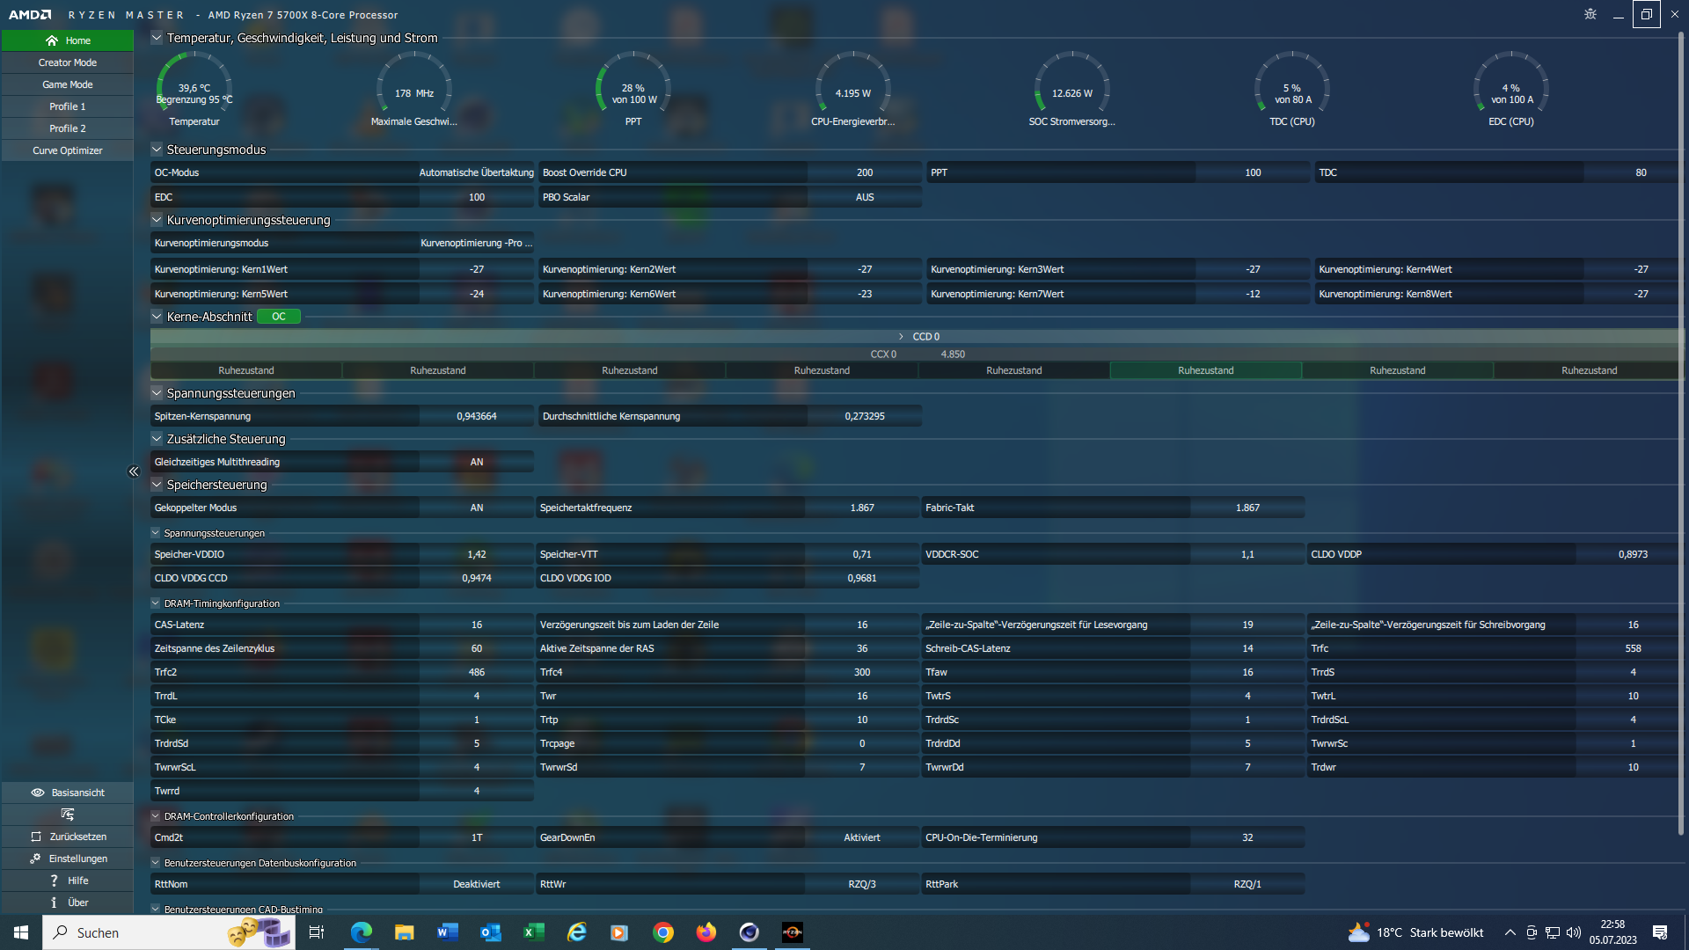The width and height of the screenshot is (1689, 950).
Task: Open the Kurvenoptimierungsmodus dropdown
Action: [x=476, y=243]
